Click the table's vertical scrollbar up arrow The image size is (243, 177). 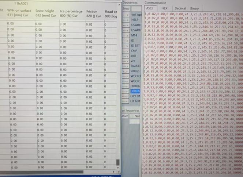[119, 5]
